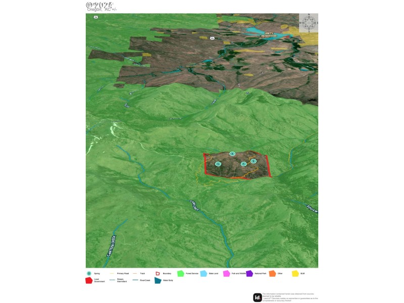The width and height of the screenshot is (404, 303).
Task: Click the Highway 26 shield near Unity Reservoir
Action: pyautogui.click(x=213, y=38)
